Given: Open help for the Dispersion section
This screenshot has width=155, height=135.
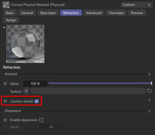Looking at the screenshot, I should coord(149,111).
